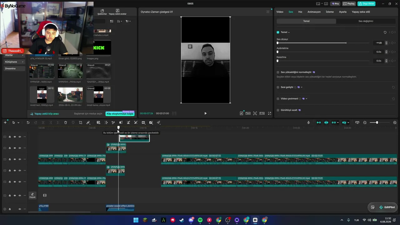Zoom out the timeline with minus magnifier
Image resolution: width=400 pixels, height=225 pixels.
click(365, 122)
